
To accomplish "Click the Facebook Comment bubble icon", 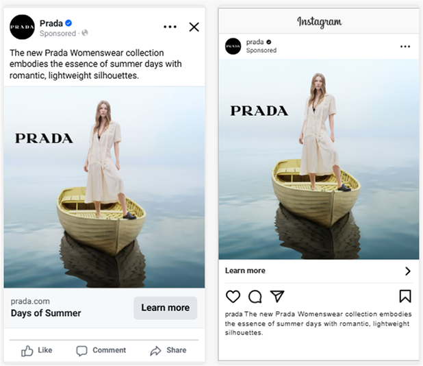I will click(x=81, y=351).
